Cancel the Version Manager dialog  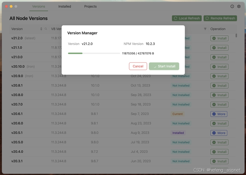[138, 66]
